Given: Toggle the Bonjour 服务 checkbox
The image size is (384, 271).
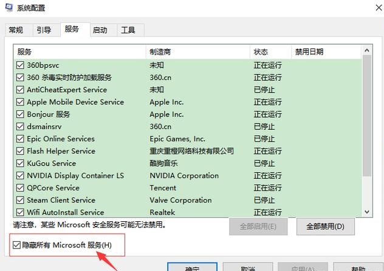Looking at the screenshot, I should point(20,114).
